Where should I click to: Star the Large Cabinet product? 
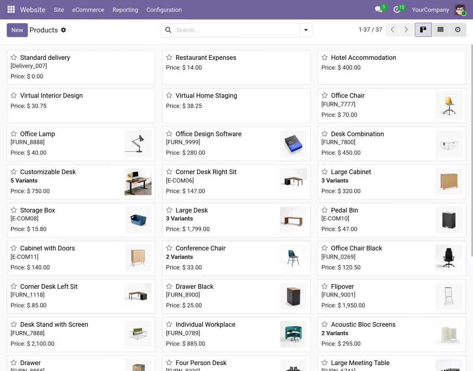pyautogui.click(x=324, y=172)
